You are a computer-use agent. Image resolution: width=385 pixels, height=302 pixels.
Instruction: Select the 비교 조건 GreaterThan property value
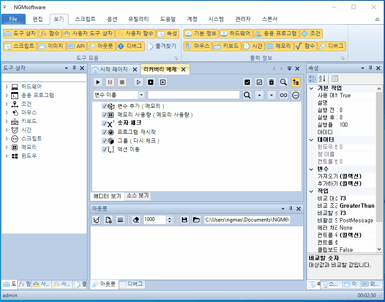pos(357,206)
